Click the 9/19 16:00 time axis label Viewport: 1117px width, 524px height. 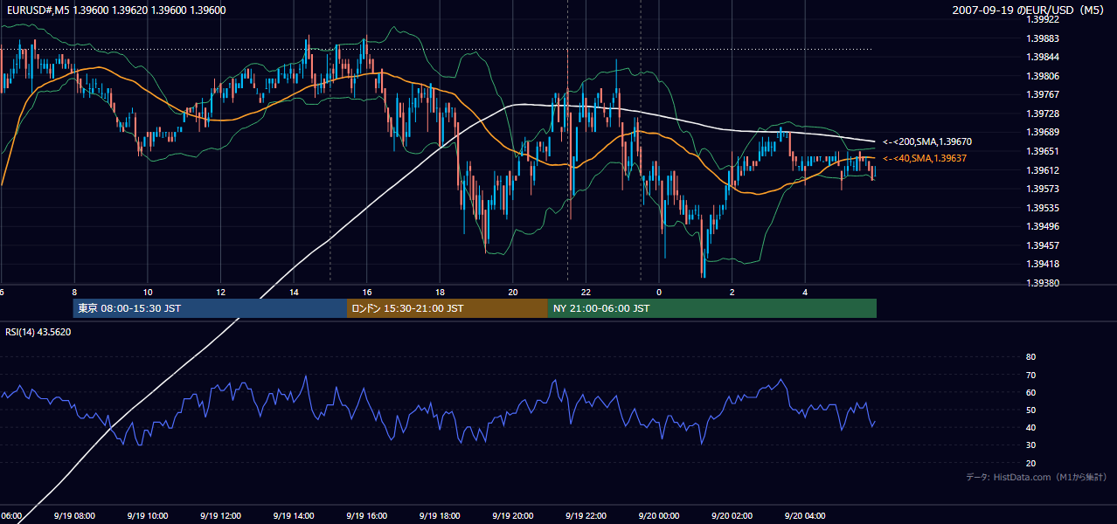[365, 516]
